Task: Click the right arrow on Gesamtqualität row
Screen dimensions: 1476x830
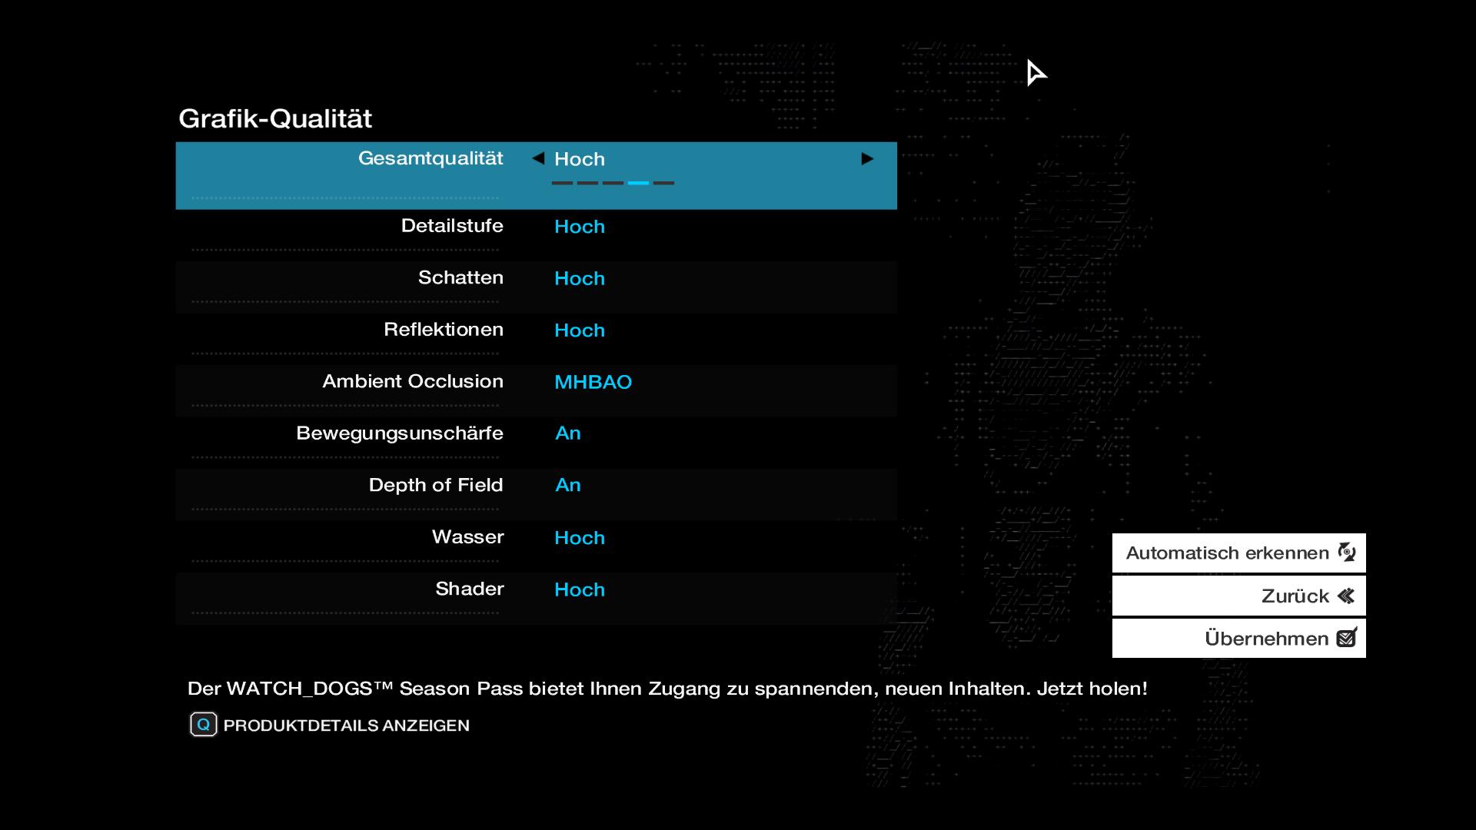Action: tap(867, 159)
